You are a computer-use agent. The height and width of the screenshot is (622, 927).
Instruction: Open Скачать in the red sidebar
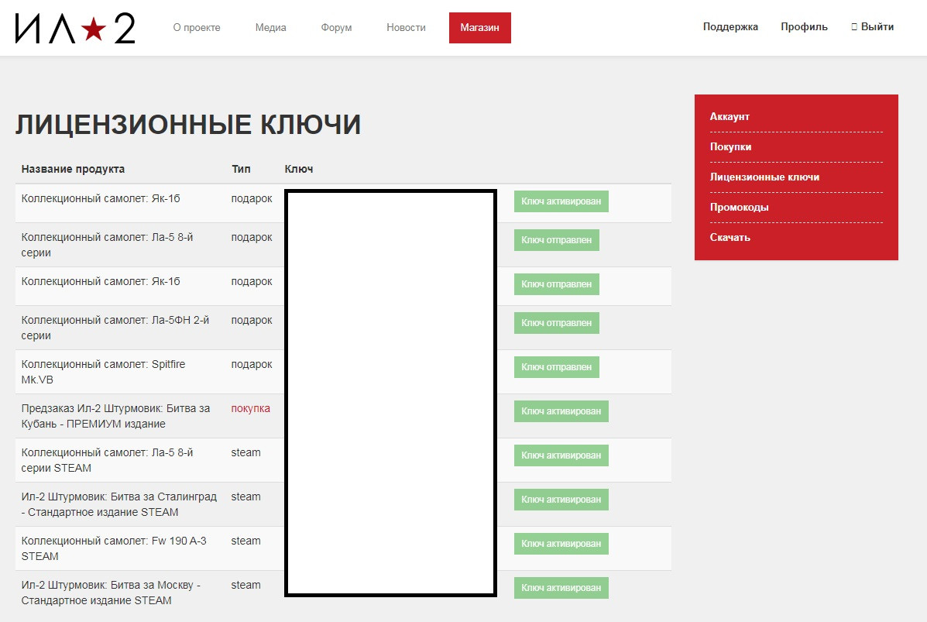coord(730,237)
